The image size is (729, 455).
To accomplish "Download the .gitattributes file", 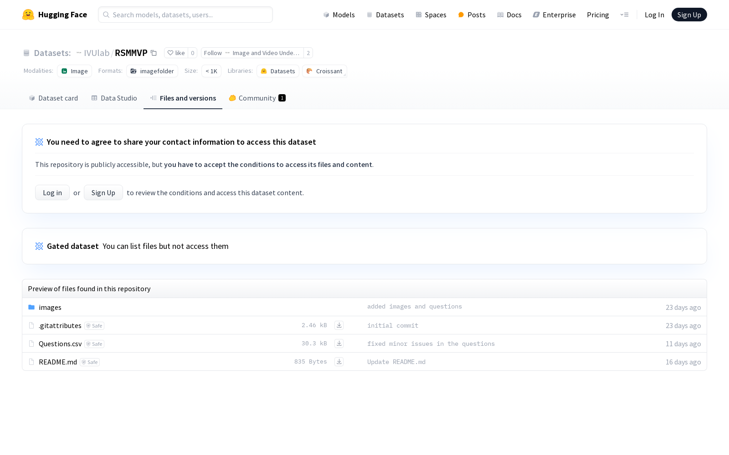I will [x=339, y=325].
